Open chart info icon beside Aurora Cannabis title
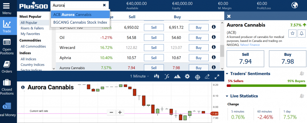The image size is (307, 123). 23,87
